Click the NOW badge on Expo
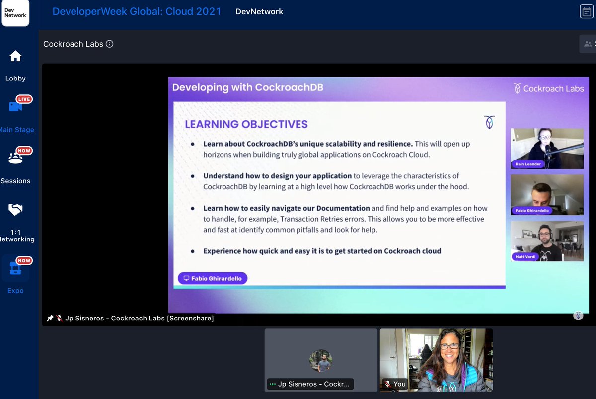This screenshot has width=596, height=399. tap(24, 260)
